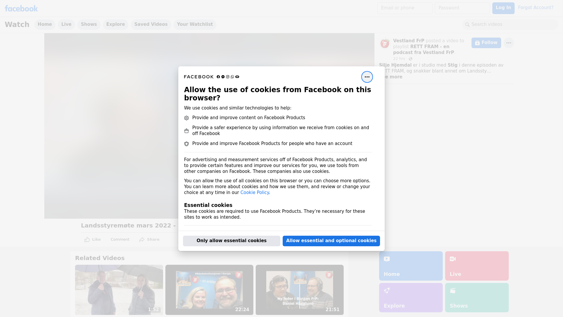563x317 pixels.
Task: Switch to the Live tab
Action: 66,24
